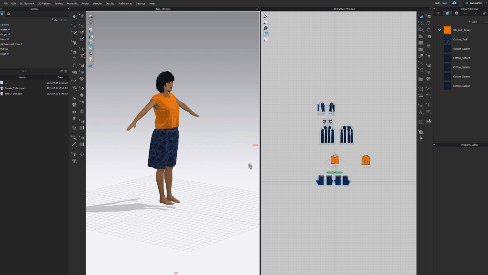Open the Fabric tab in the Object Browser

[447, 13]
